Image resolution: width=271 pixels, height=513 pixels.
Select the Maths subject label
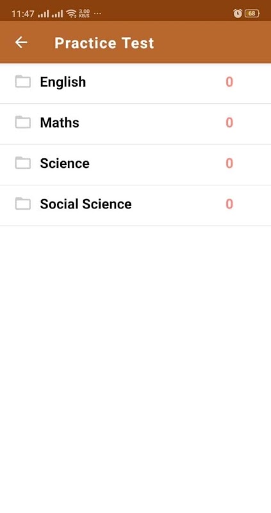60,122
